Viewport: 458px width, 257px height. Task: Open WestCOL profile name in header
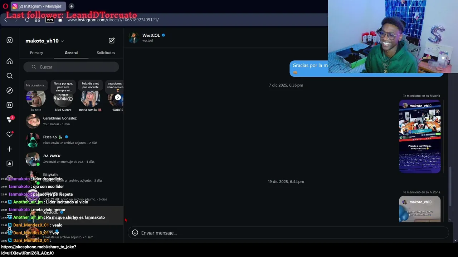coord(151,35)
